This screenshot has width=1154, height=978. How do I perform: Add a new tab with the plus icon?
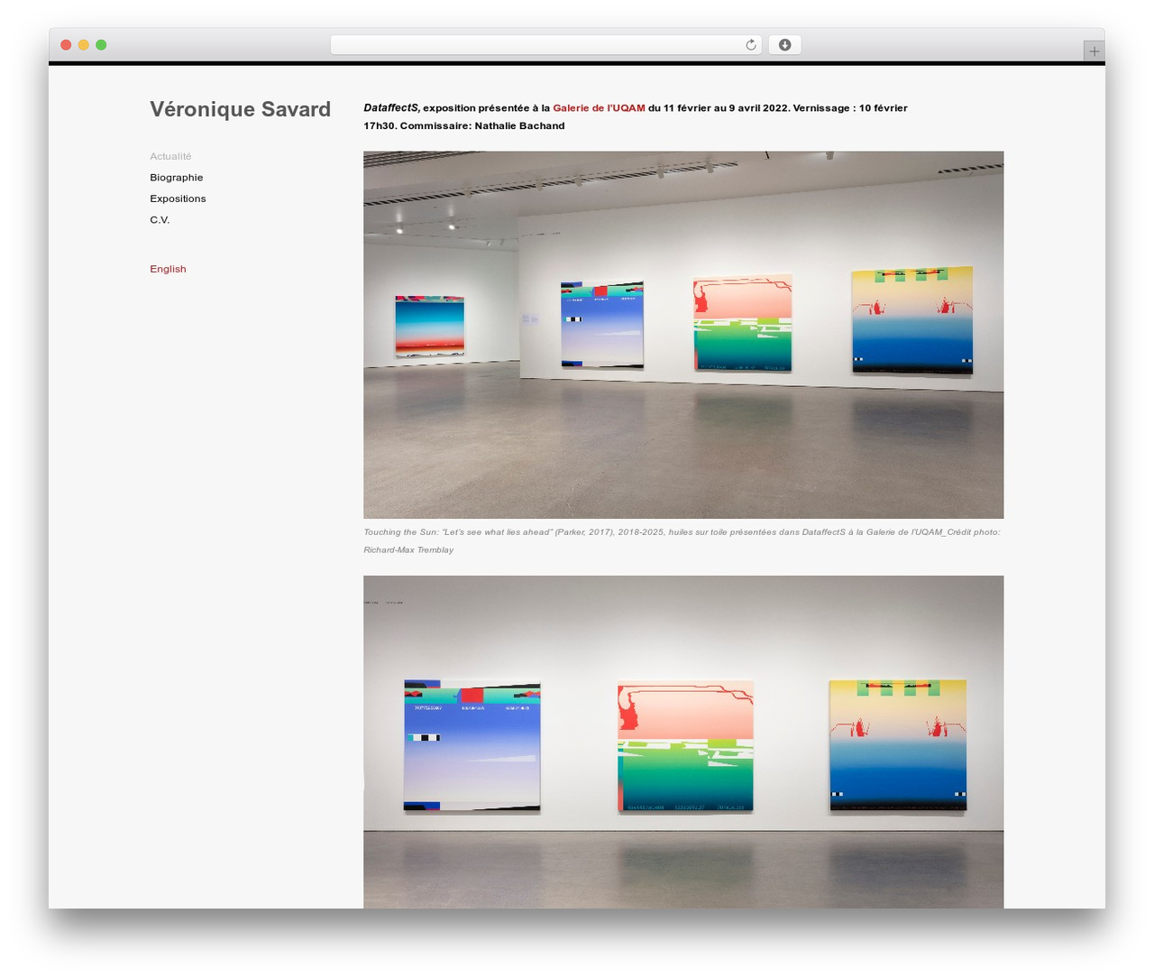[1094, 51]
